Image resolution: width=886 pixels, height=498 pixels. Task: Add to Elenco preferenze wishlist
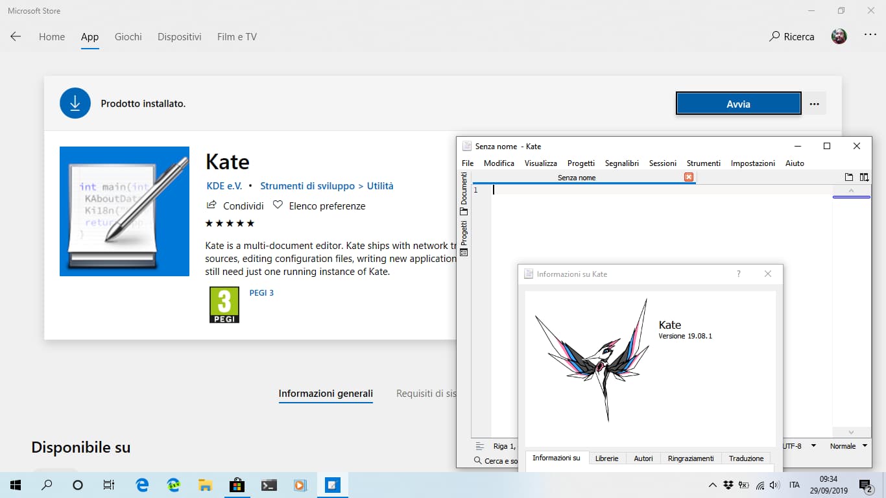tap(319, 206)
